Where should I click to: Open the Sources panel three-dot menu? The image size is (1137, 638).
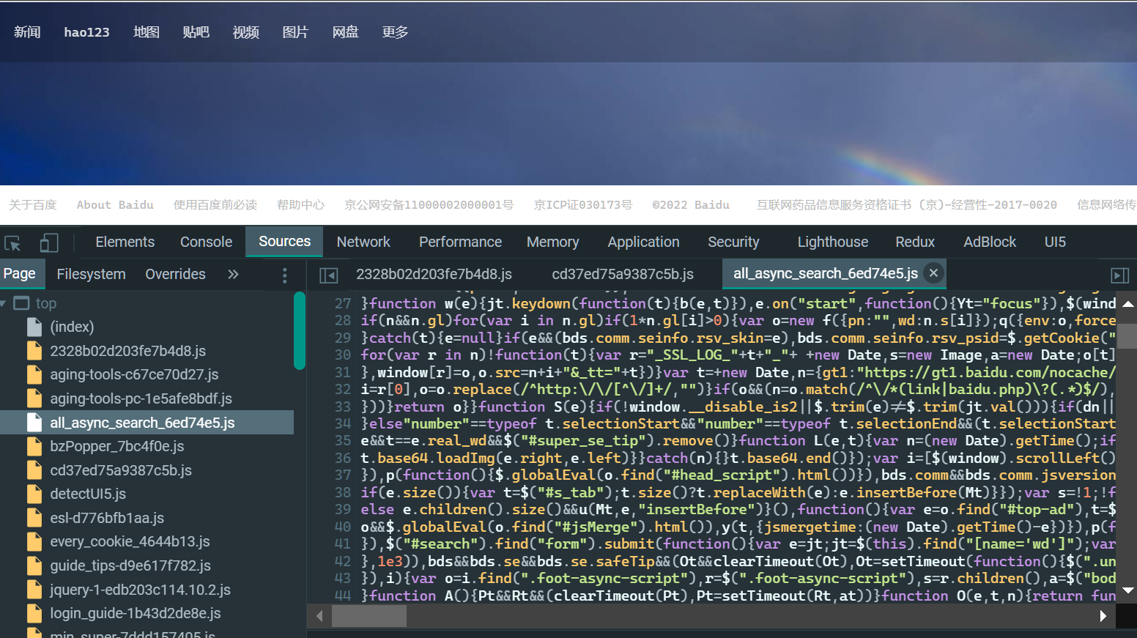(285, 275)
